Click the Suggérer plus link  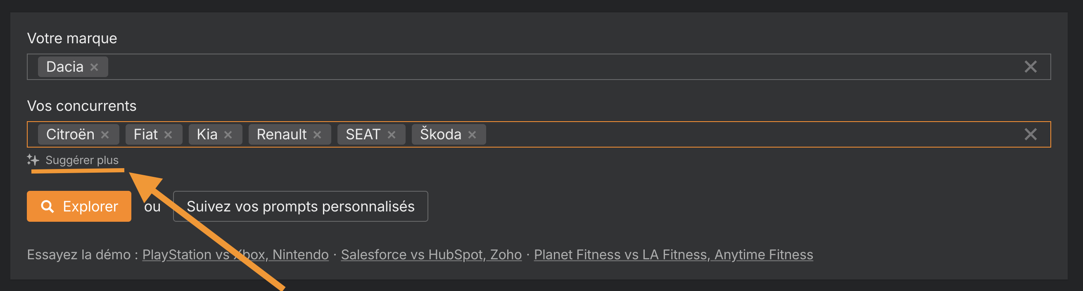82,160
